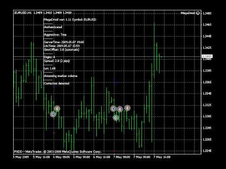The image size is (226, 169).
Task: Click the 'Digits: 4' text
Action: (49, 57)
